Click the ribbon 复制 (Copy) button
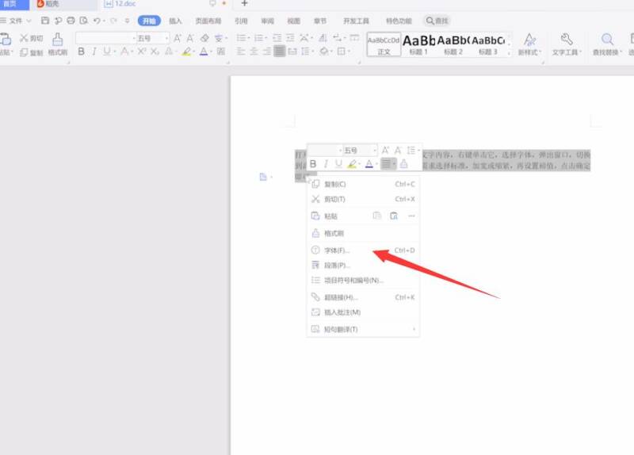The width and height of the screenshot is (634, 455). (32, 52)
